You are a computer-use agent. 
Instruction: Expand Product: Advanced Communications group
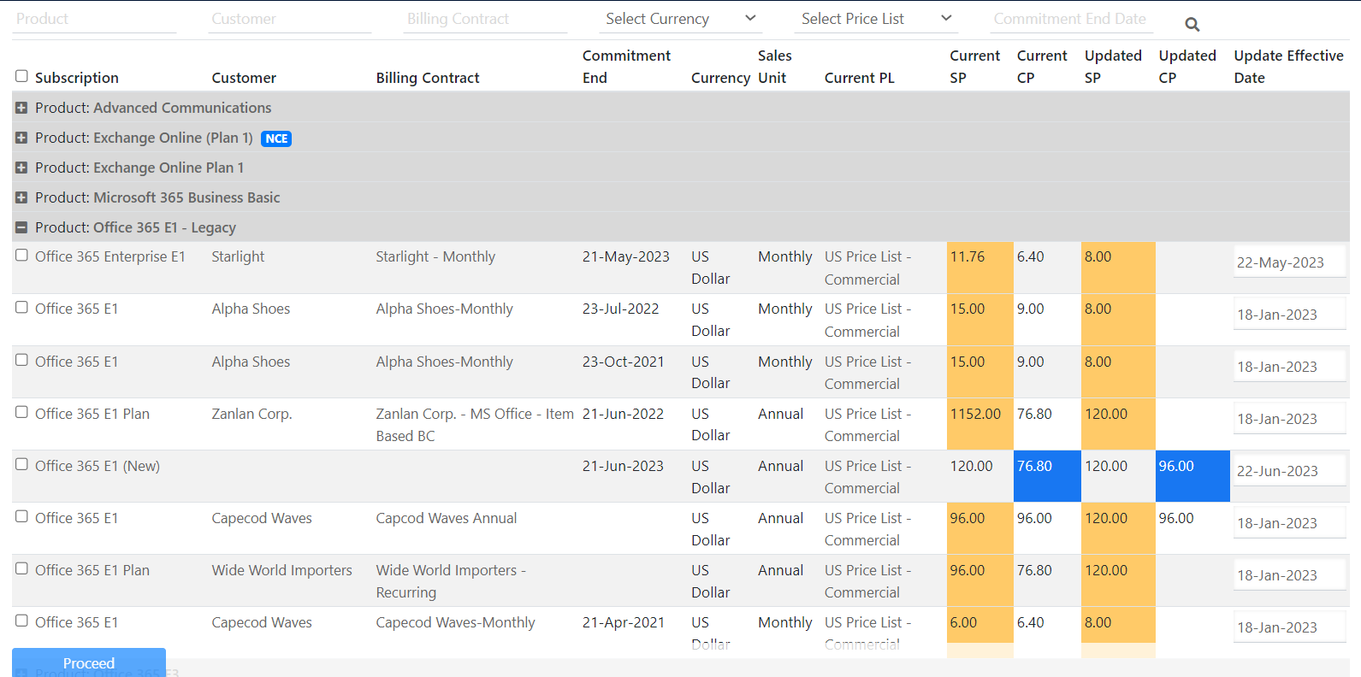(x=21, y=108)
